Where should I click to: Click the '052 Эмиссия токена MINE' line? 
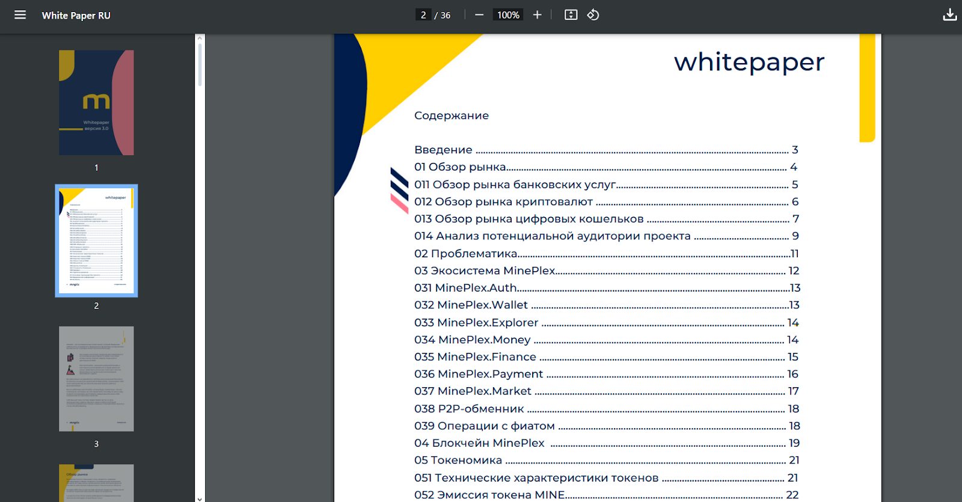pyautogui.click(x=606, y=495)
